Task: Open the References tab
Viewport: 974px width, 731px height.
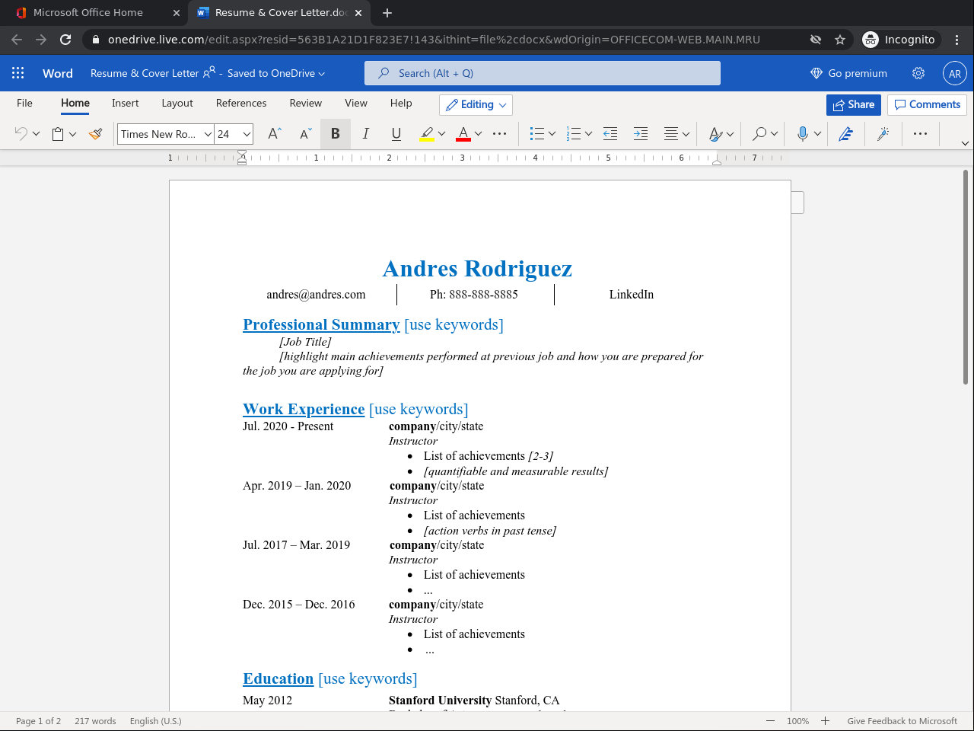Action: pyautogui.click(x=240, y=103)
